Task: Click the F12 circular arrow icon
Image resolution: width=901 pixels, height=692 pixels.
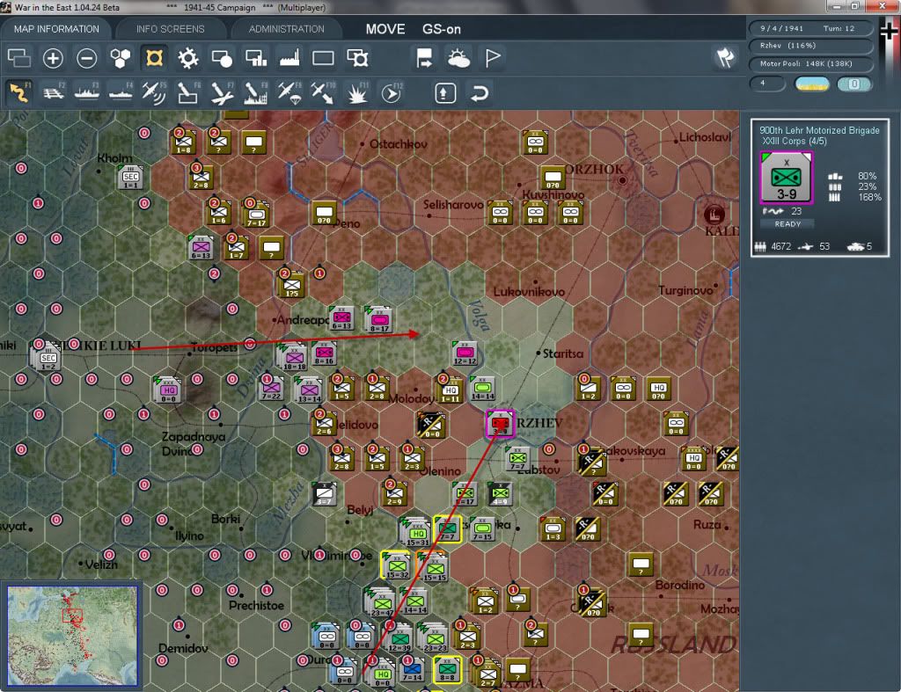Action: (392, 92)
